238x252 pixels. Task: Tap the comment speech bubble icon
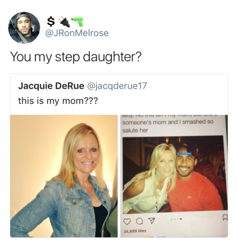click(139, 222)
